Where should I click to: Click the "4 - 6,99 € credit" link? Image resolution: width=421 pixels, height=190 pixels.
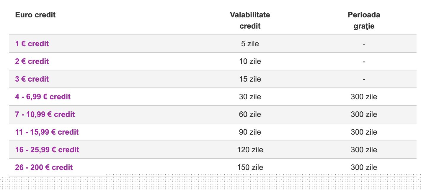pos(43,97)
